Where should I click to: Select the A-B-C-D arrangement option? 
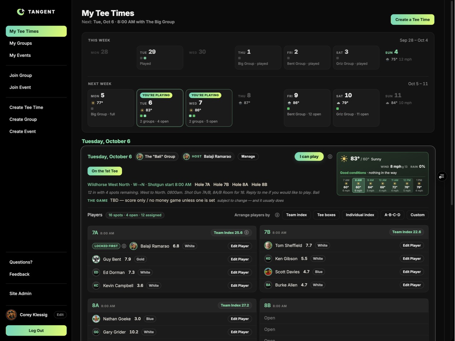coord(392,215)
